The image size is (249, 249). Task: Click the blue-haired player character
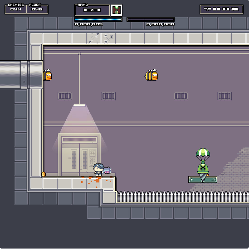[98, 170]
